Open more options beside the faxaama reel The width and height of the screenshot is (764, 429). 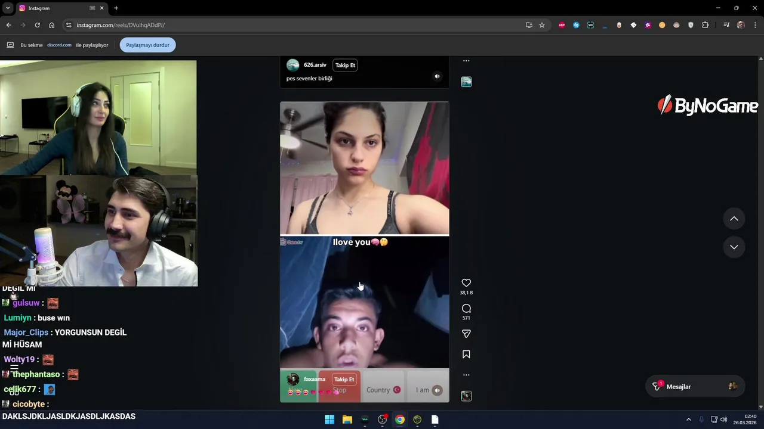pyautogui.click(x=466, y=375)
